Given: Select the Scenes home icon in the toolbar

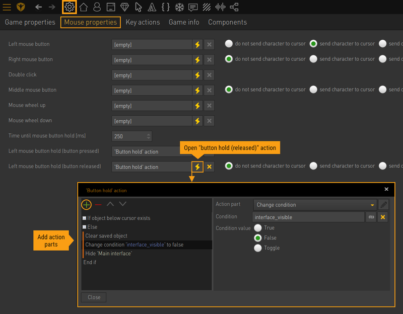Looking at the screenshot, I should (x=84, y=7).
